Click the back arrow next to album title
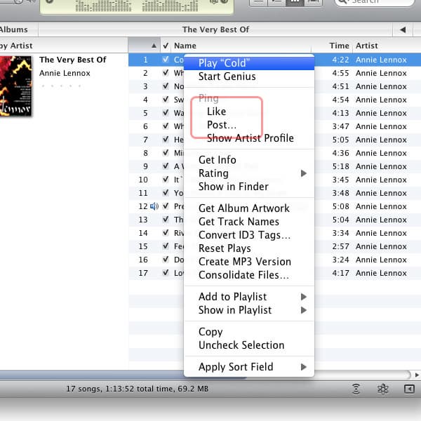421x421 pixels. coord(403,29)
